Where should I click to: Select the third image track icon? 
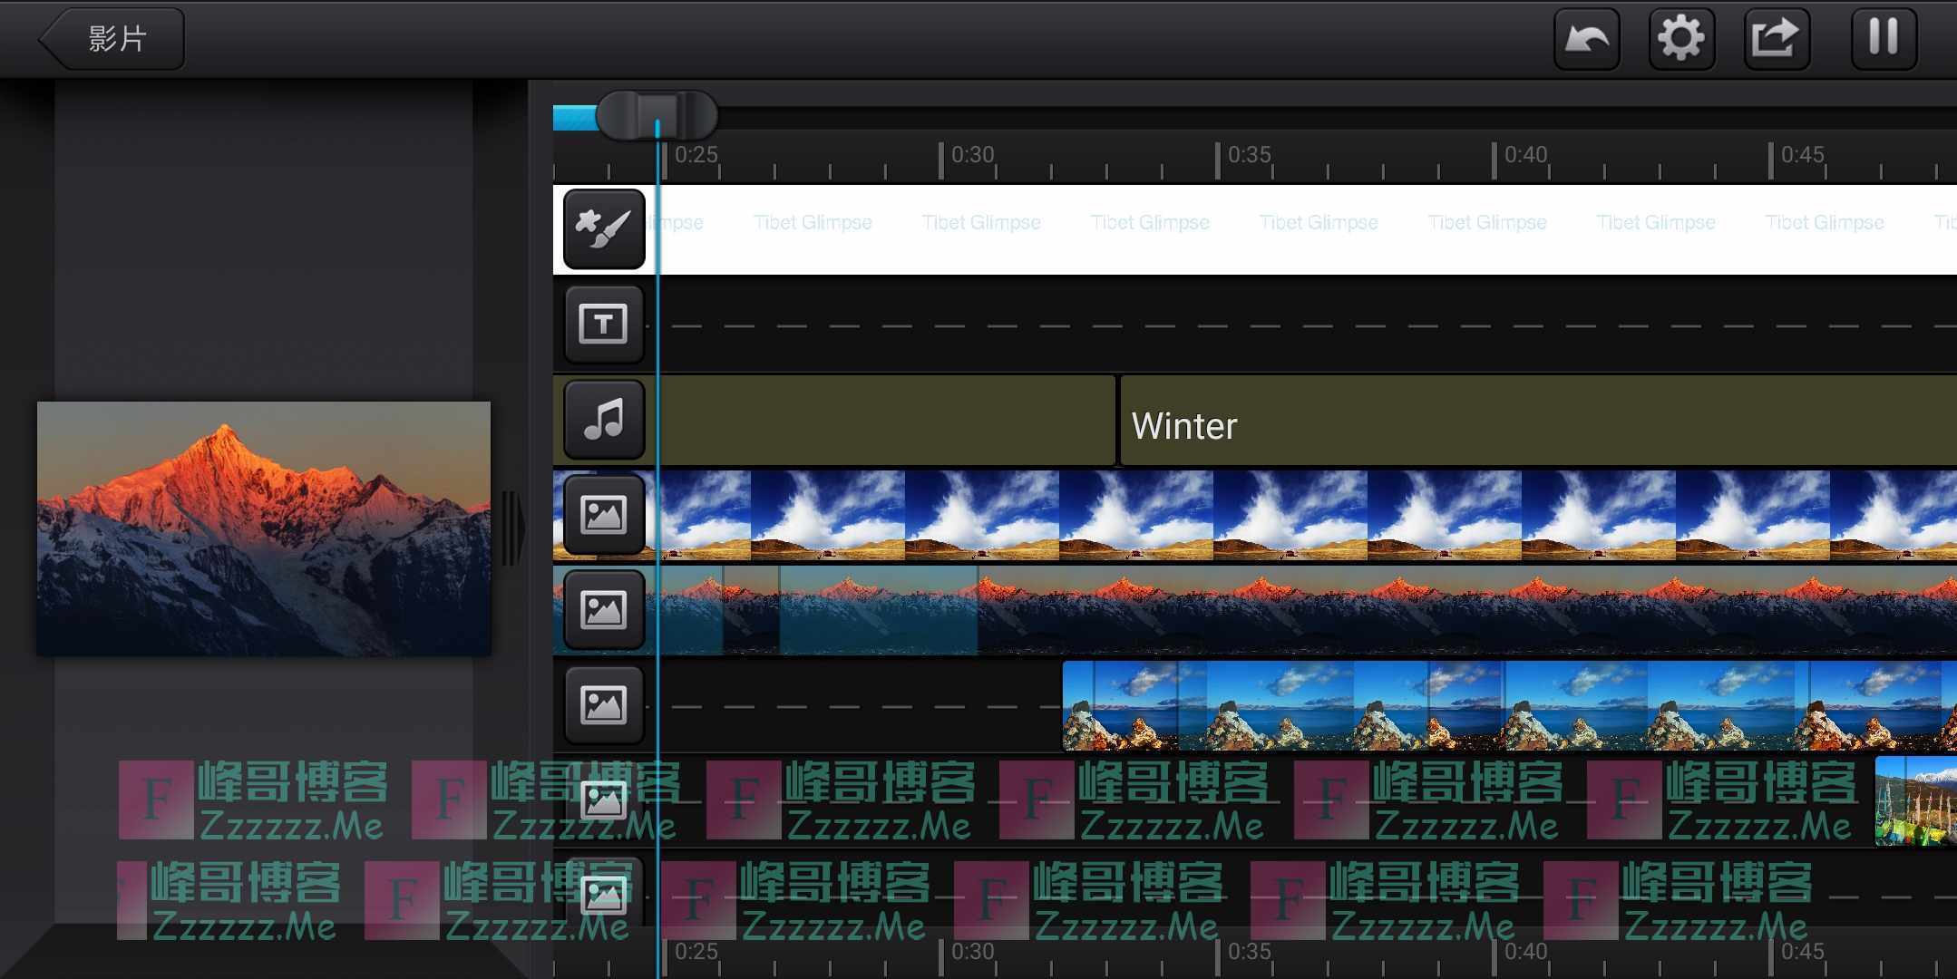pyautogui.click(x=604, y=704)
